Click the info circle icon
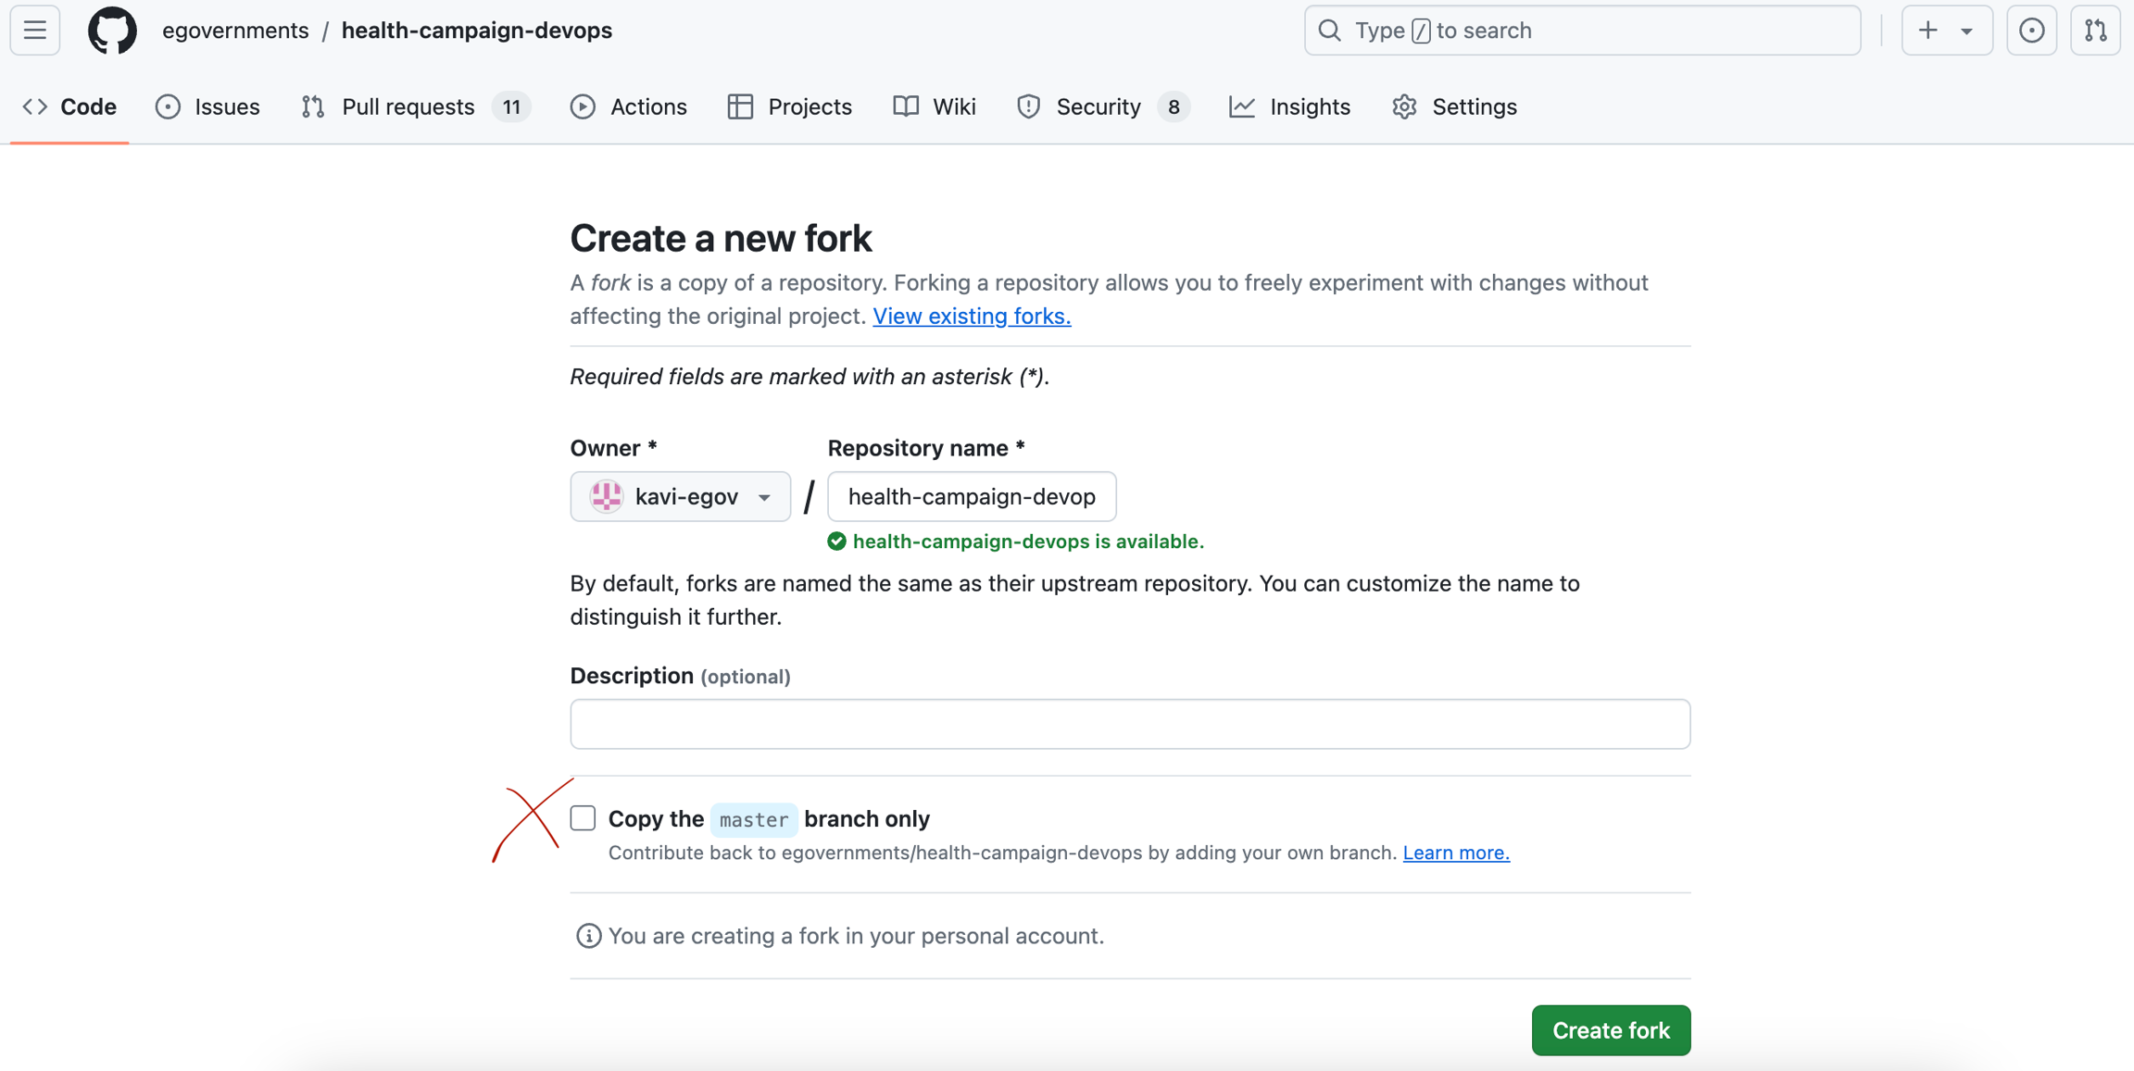Viewport: 2134px width, 1071px height. (x=588, y=936)
